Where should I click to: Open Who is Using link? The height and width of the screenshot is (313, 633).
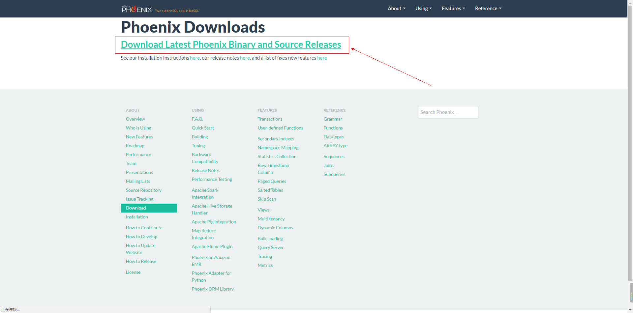coord(138,128)
